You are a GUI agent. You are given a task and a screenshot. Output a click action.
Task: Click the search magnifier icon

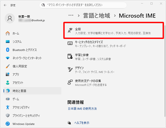pos(43,5)
